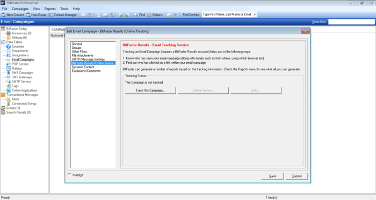Click the Data Tables node icon
The width and height of the screenshot is (376, 200).
coord(3,42)
